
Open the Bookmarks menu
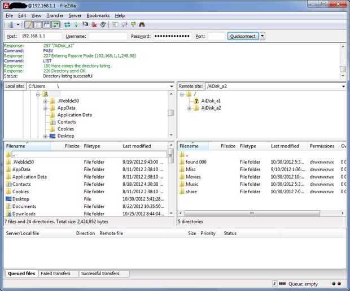[x=98, y=16]
